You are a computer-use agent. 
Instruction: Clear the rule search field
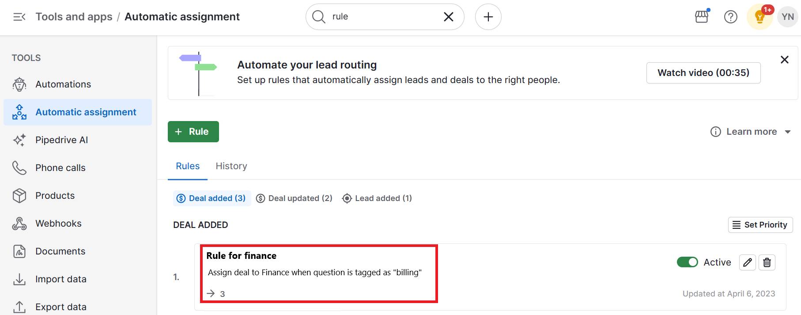(448, 17)
